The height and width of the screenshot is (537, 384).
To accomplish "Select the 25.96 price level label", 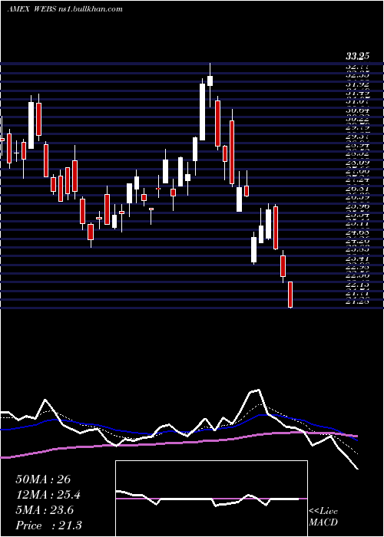I will coord(357,206).
